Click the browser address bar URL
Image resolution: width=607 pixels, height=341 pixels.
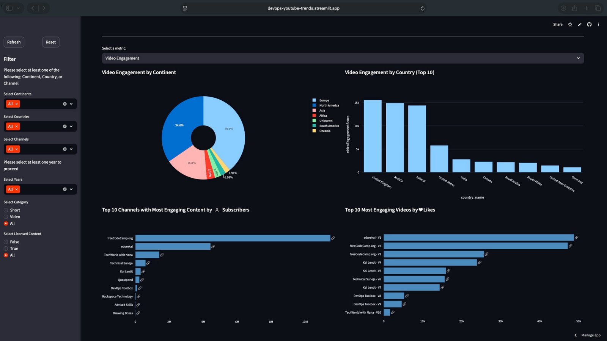pos(303,8)
